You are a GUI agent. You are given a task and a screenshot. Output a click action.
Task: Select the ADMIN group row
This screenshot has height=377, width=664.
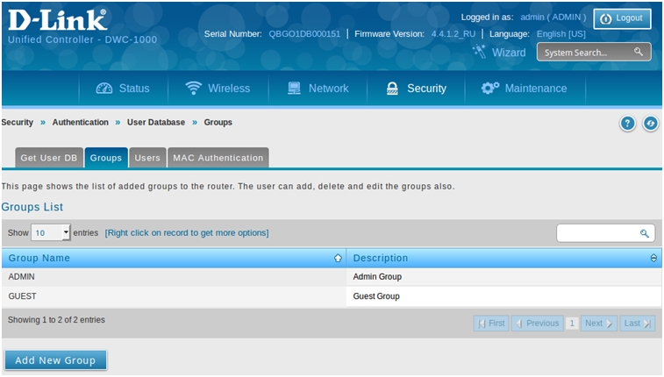(175, 277)
